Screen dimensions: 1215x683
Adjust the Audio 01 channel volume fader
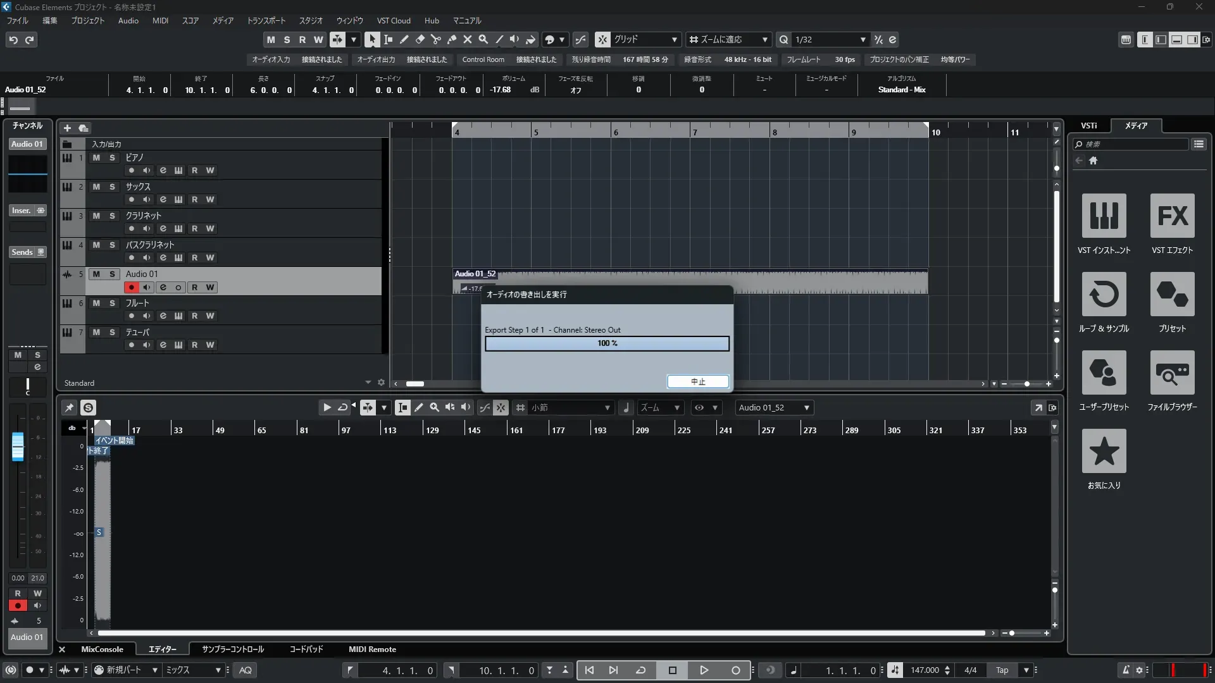tap(18, 446)
